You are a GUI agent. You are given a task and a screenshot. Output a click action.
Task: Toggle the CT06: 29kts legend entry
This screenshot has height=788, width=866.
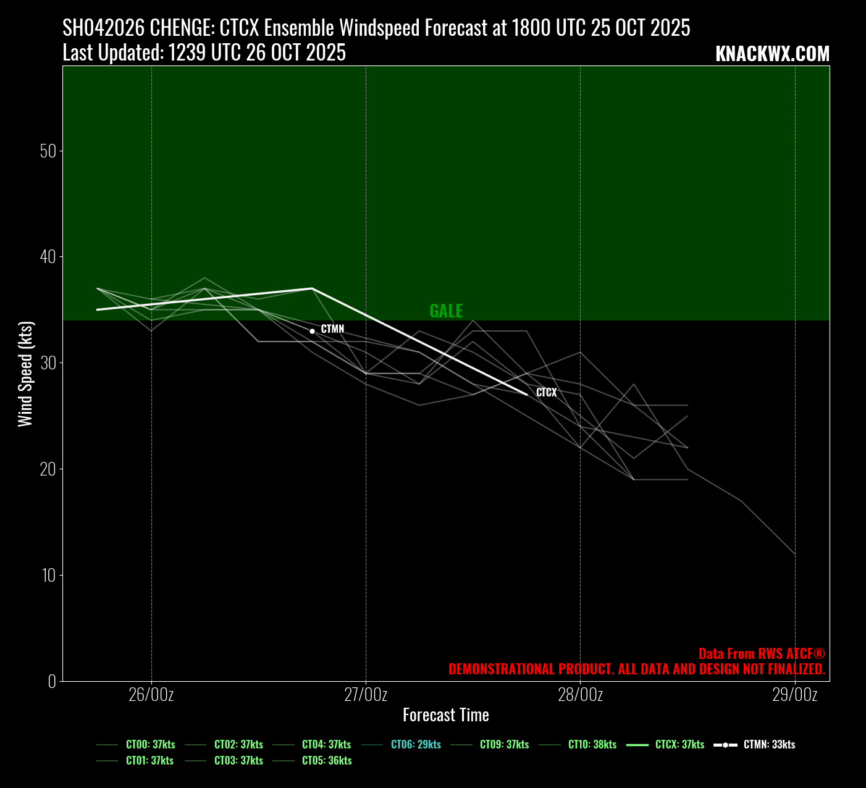tap(415, 745)
